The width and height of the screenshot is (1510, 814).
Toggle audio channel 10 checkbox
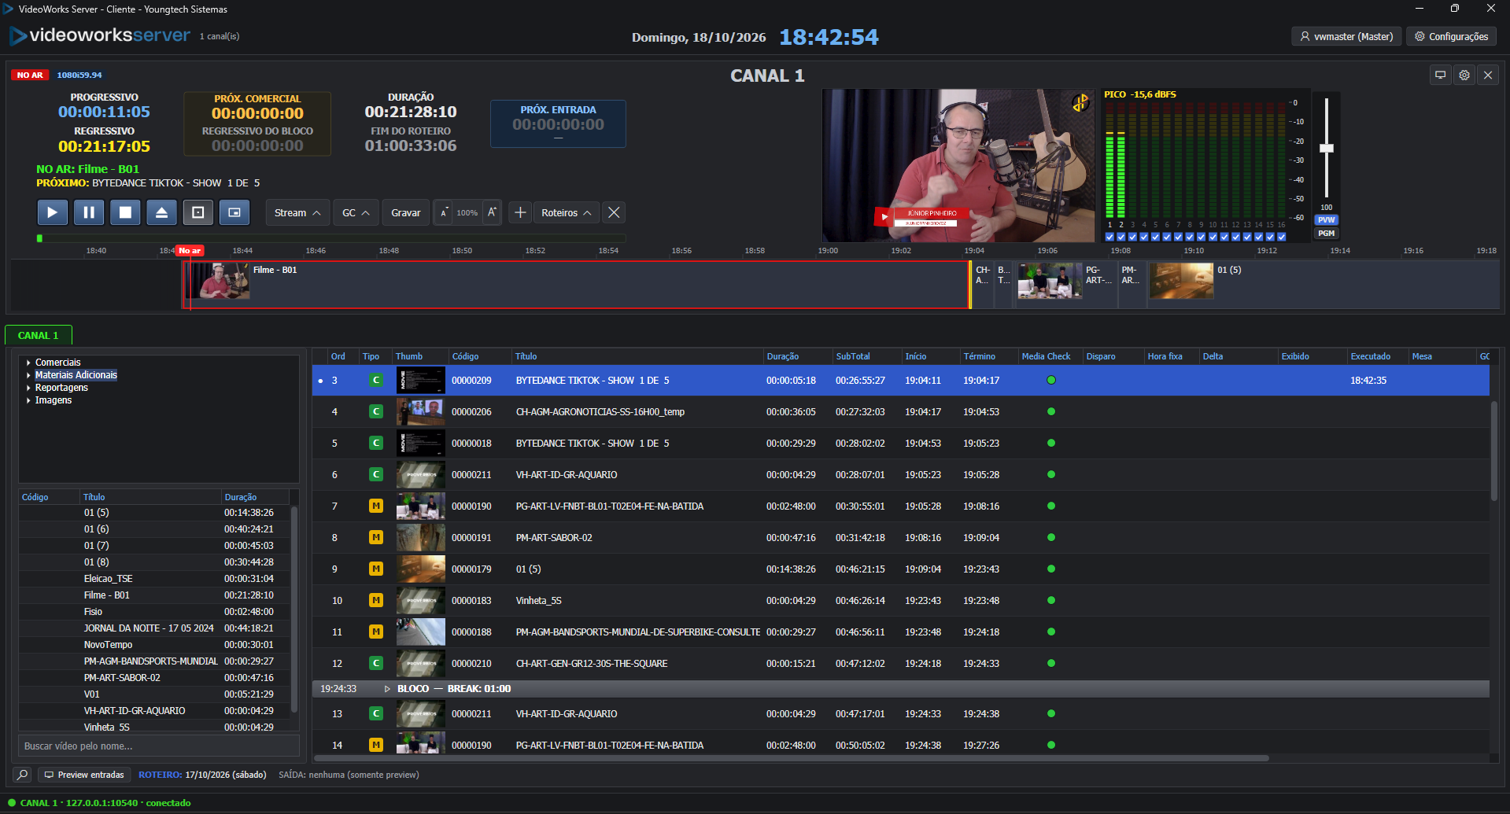coord(1213,236)
